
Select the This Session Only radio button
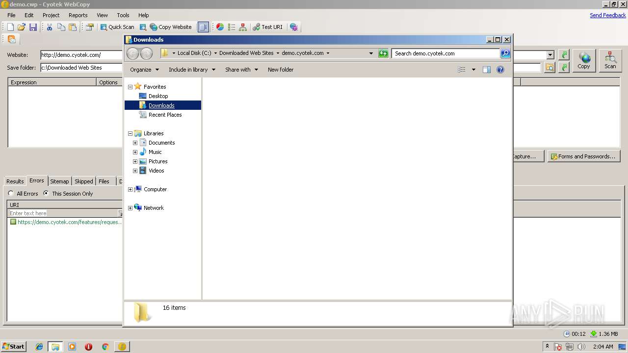[x=46, y=194]
